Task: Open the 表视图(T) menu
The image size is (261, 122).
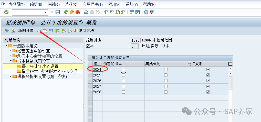Action: (x=16, y=4)
